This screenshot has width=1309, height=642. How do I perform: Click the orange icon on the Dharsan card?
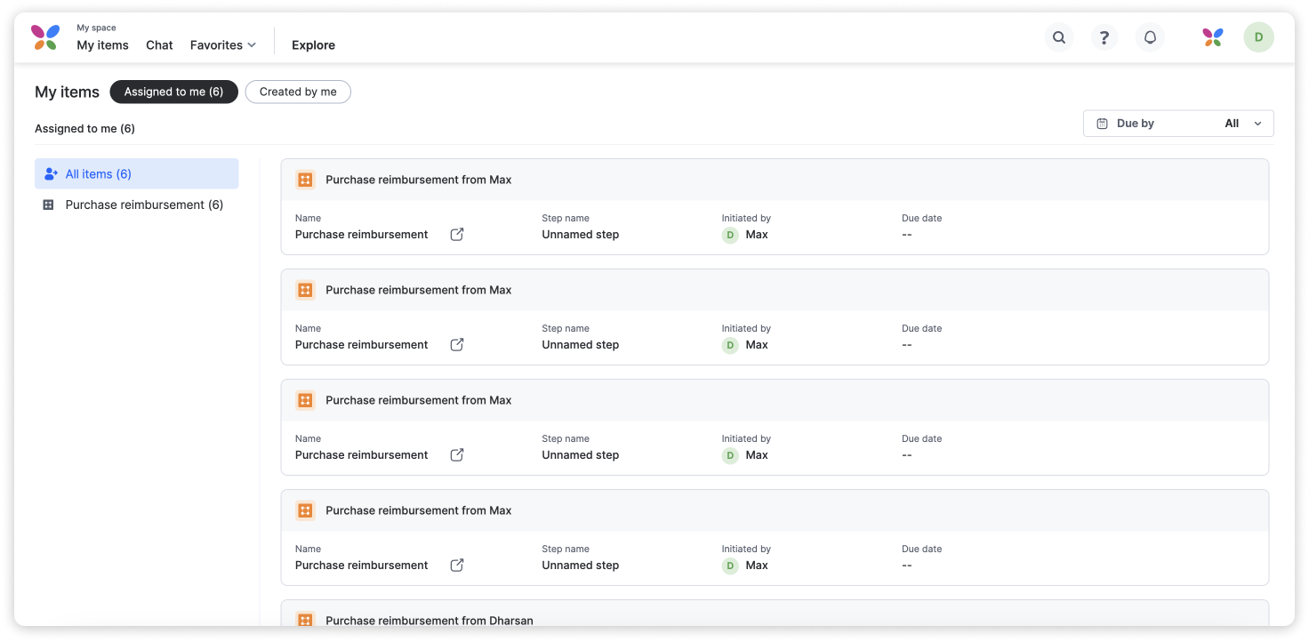[305, 620]
